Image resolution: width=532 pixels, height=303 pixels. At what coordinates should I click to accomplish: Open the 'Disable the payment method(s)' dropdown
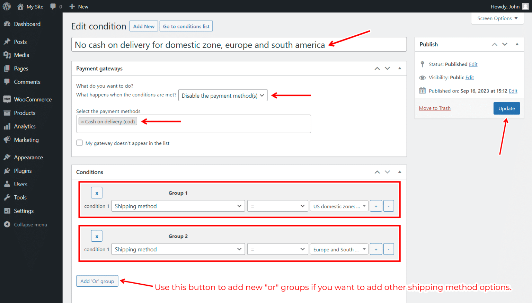(223, 95)
